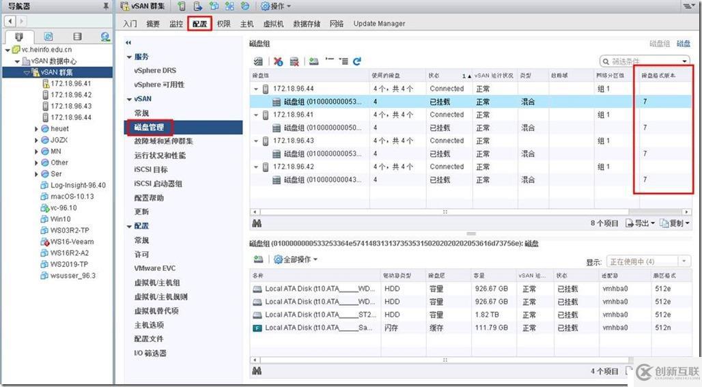Open vSphere DRS settings
The width and height of the screenshot is (702, 387).
(x=155, y=71)
